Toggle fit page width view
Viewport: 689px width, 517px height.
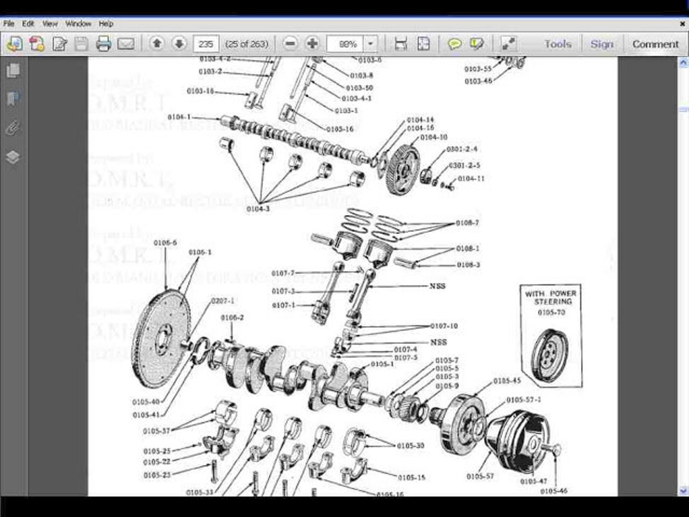click(x=401, y=43)
